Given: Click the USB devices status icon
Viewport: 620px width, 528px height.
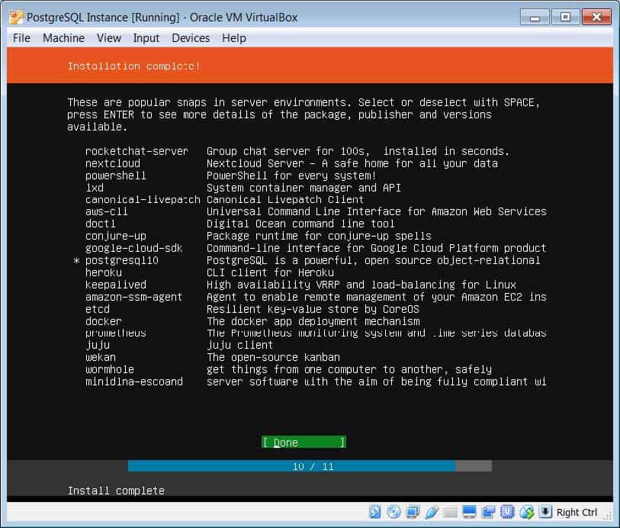Looking at the screenshot, I should click(x=432, y=512).
